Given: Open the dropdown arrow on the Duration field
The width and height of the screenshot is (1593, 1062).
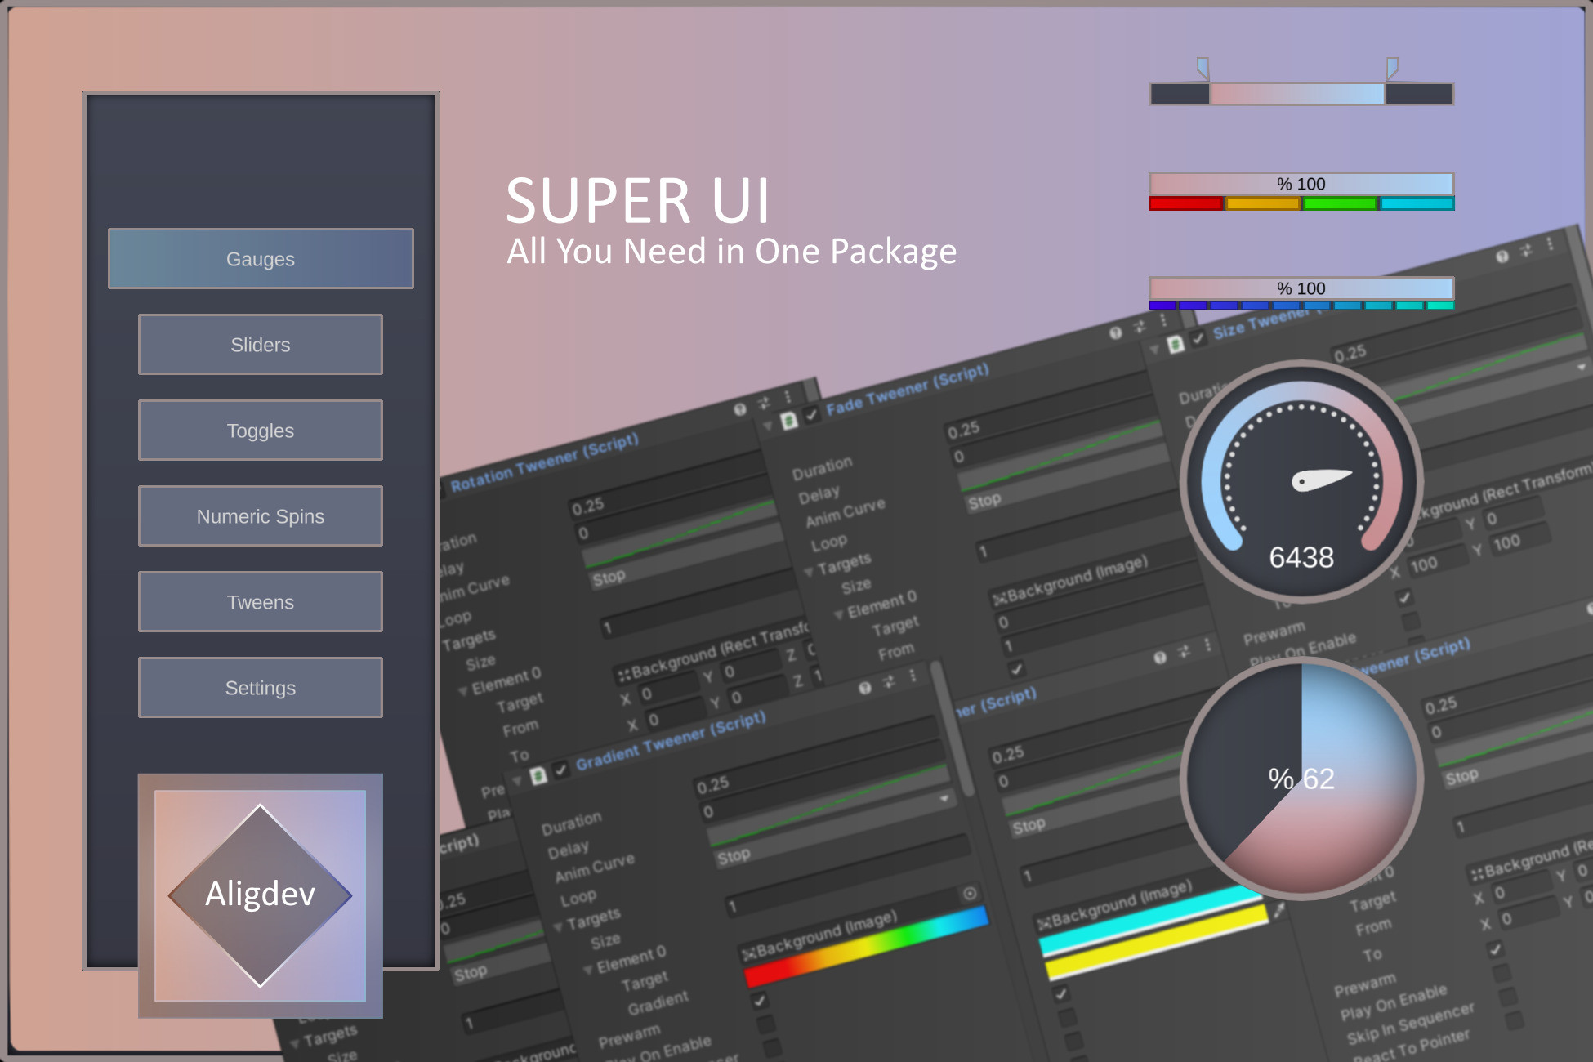Looking at the screenshot, I should 943,799.
